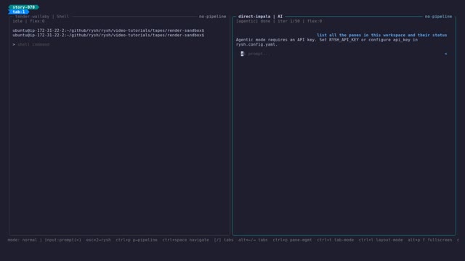The height and width of the screenshot is (261, 465).
Task: Click 'mode: normal' in the status bar
Action: point(23,240)
